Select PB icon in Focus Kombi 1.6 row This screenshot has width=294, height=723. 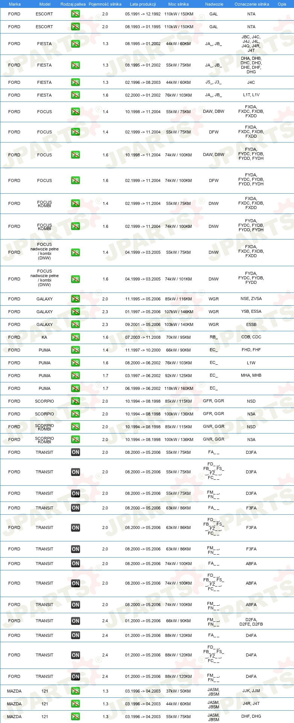(76, 226)
